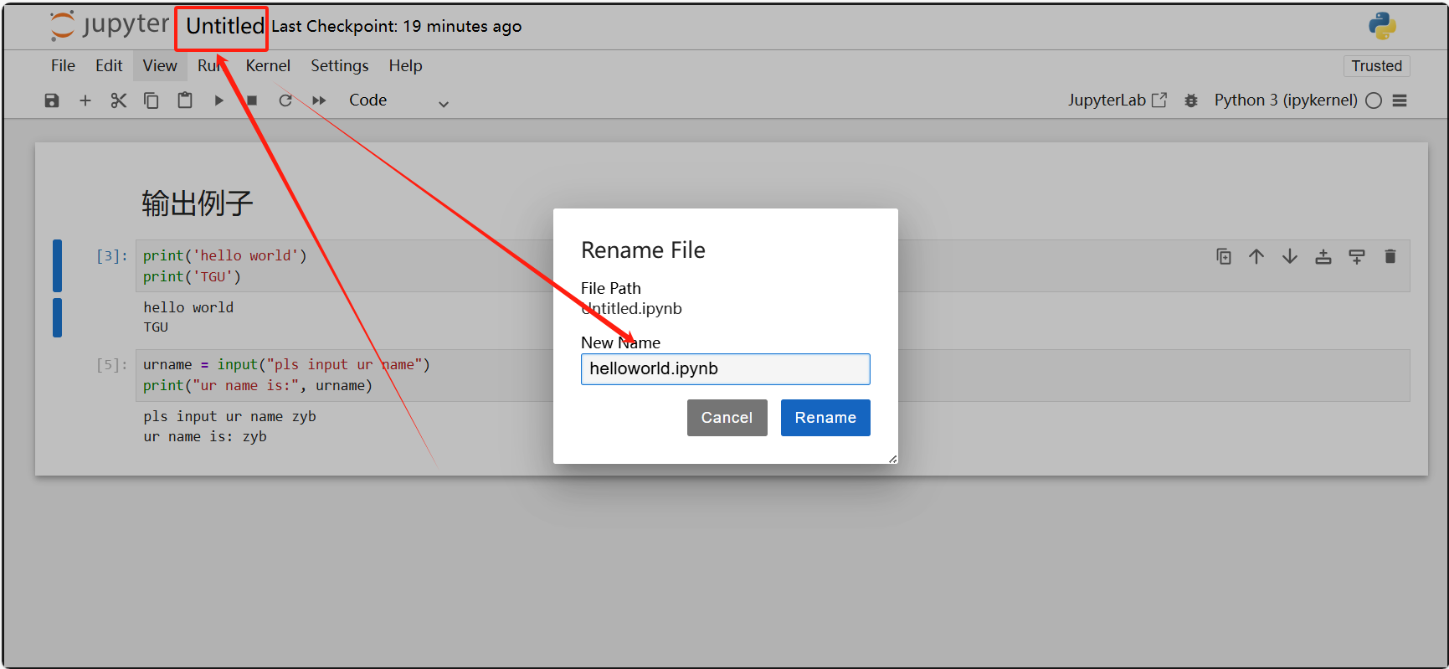Screen dimensions: 1449x669
Task: Restart the kernel with the refresh icon
Action: pyautogui.click(x=285, y=100)
